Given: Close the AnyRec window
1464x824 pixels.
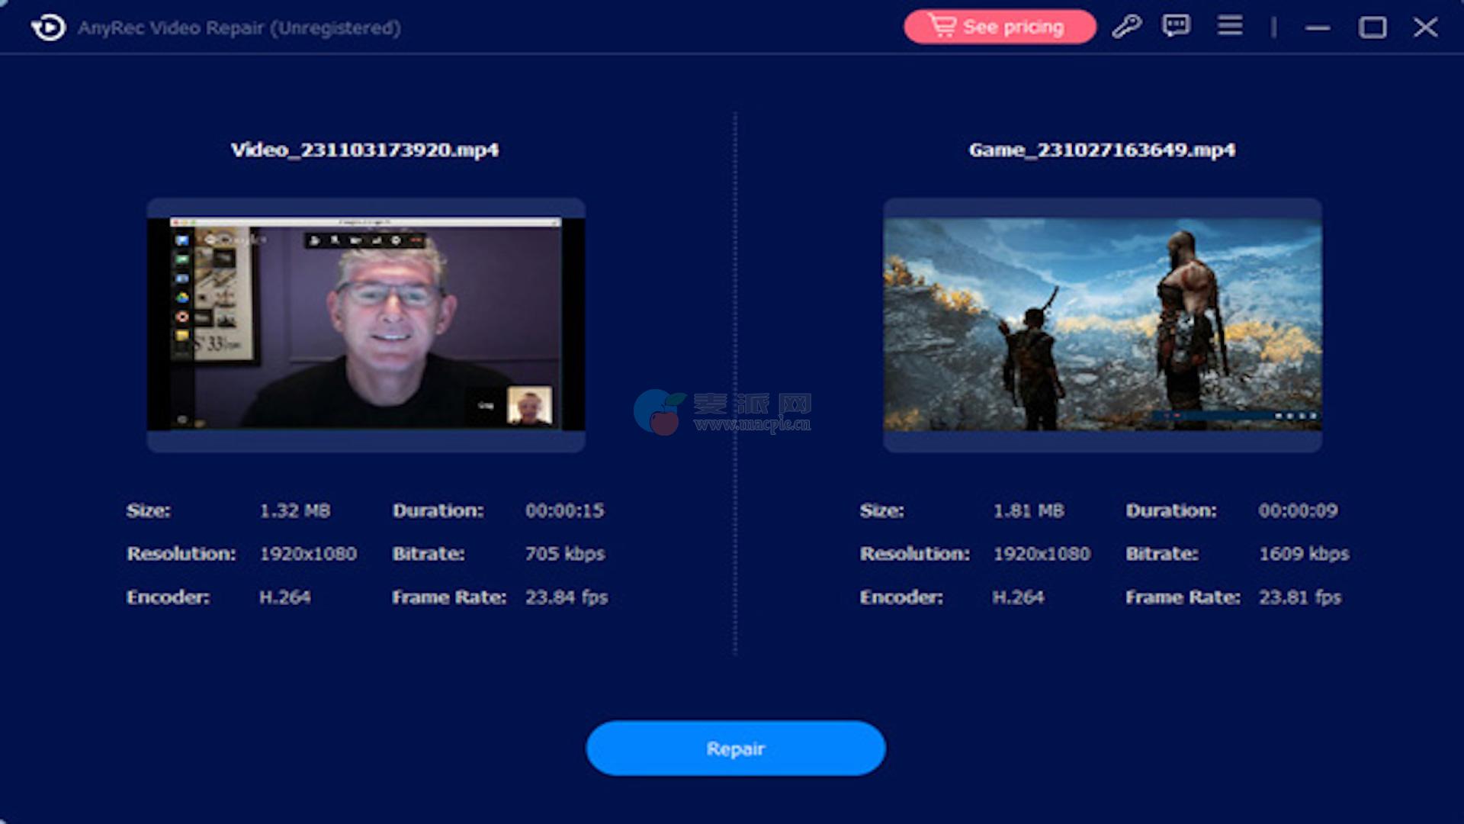Looking at the screenshot, I should point(1425,27).
